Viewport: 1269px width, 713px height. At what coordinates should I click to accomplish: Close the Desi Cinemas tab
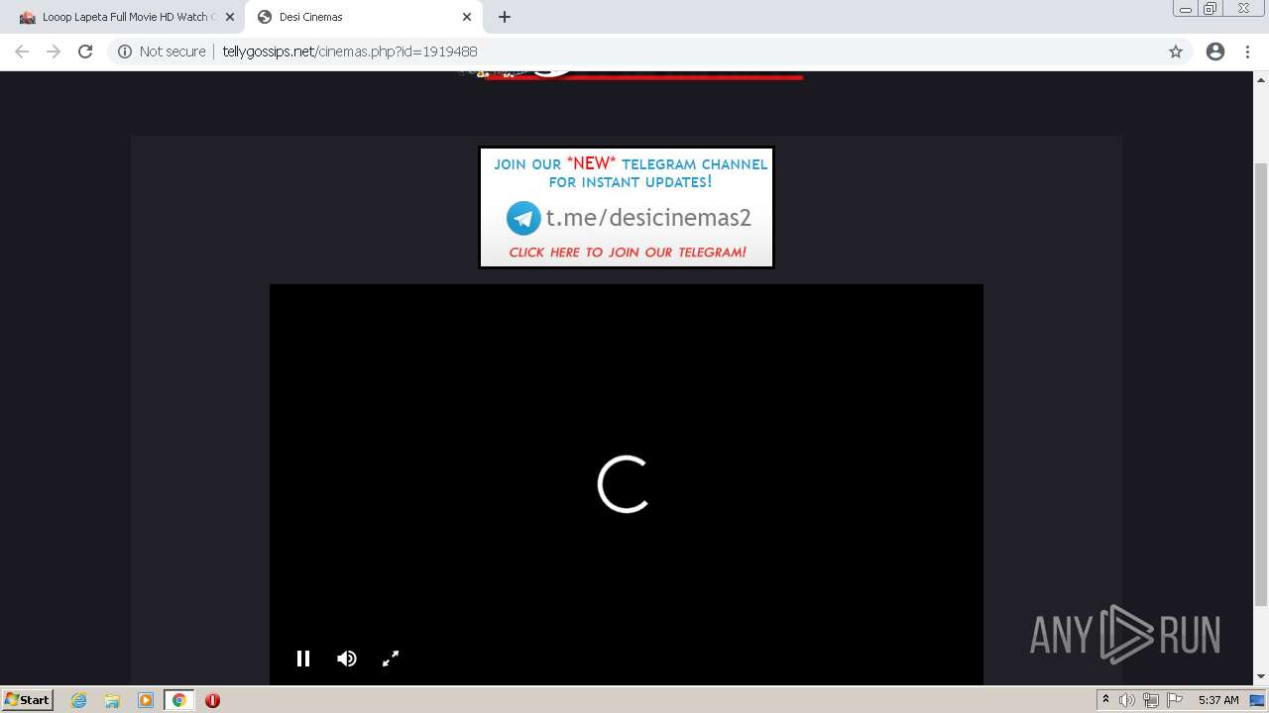467,17
